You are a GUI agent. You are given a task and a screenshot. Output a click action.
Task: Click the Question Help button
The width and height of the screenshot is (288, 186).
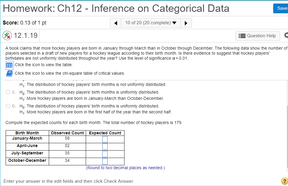257,35
